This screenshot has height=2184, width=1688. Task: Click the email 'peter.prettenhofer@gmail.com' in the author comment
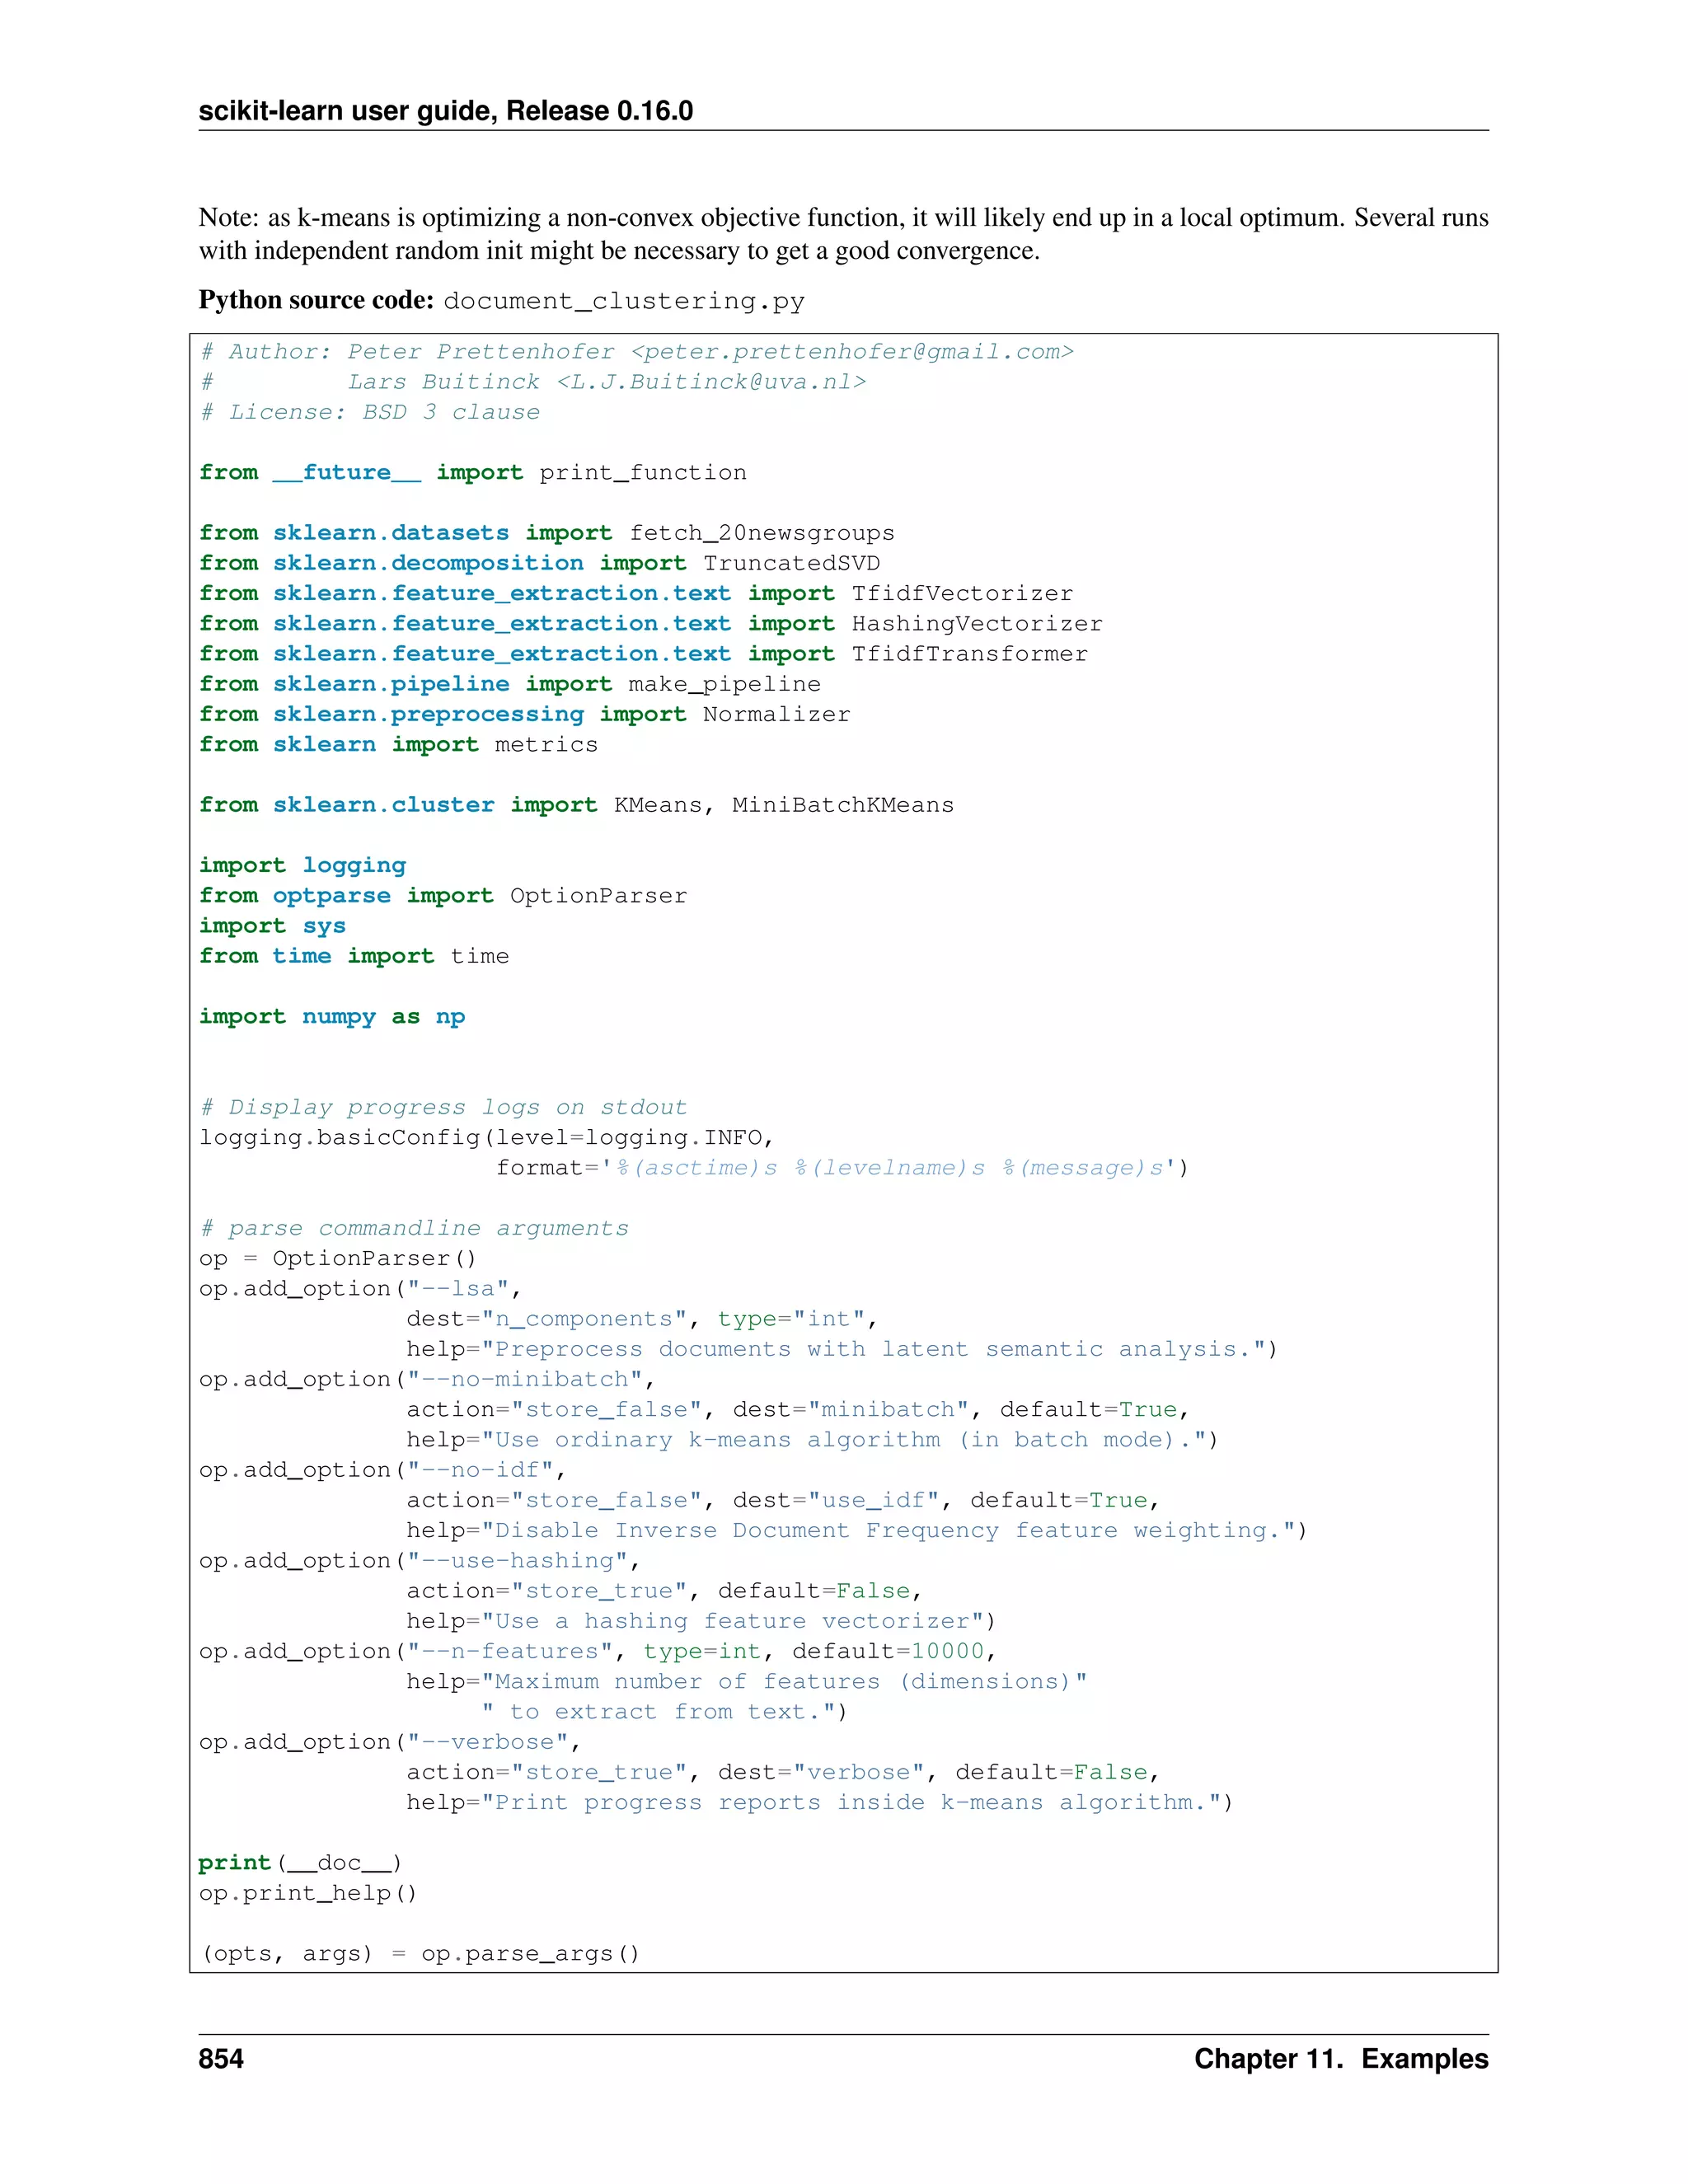coord(852,352)
